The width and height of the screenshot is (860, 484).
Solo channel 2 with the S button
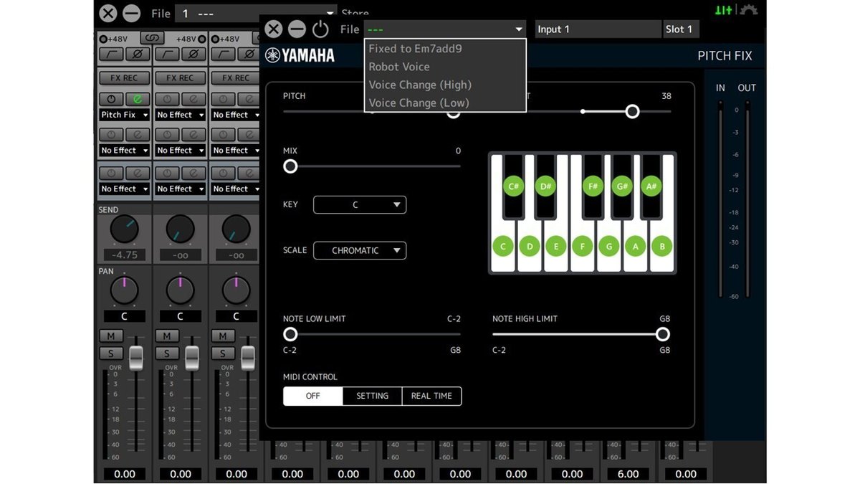coord(167,353)
